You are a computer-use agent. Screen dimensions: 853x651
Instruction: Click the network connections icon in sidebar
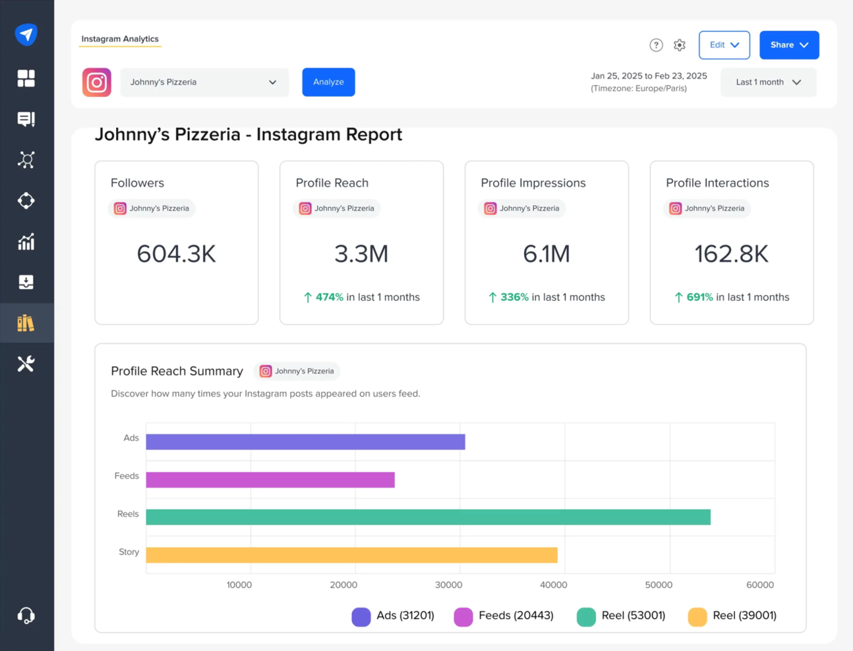click(x=26, y=160)
